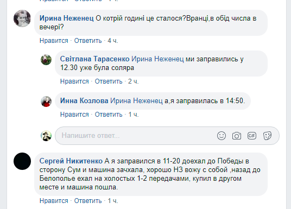This screenshot has width=291, height=209.
Task: Open sticker picker in reply field
Action: (x=267, y=136)
